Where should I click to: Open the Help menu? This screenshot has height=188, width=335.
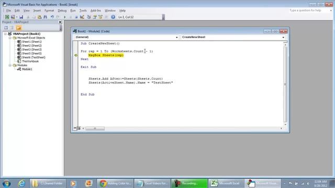tap(122, 10)
